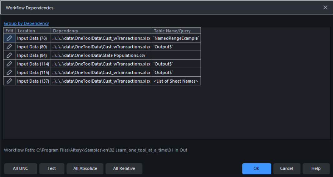Click the Cust_wTransactions.xlsx path for Input Data (137)
Image resolution: width=333 pixels, height=177 pixels.
pos(101,81)
